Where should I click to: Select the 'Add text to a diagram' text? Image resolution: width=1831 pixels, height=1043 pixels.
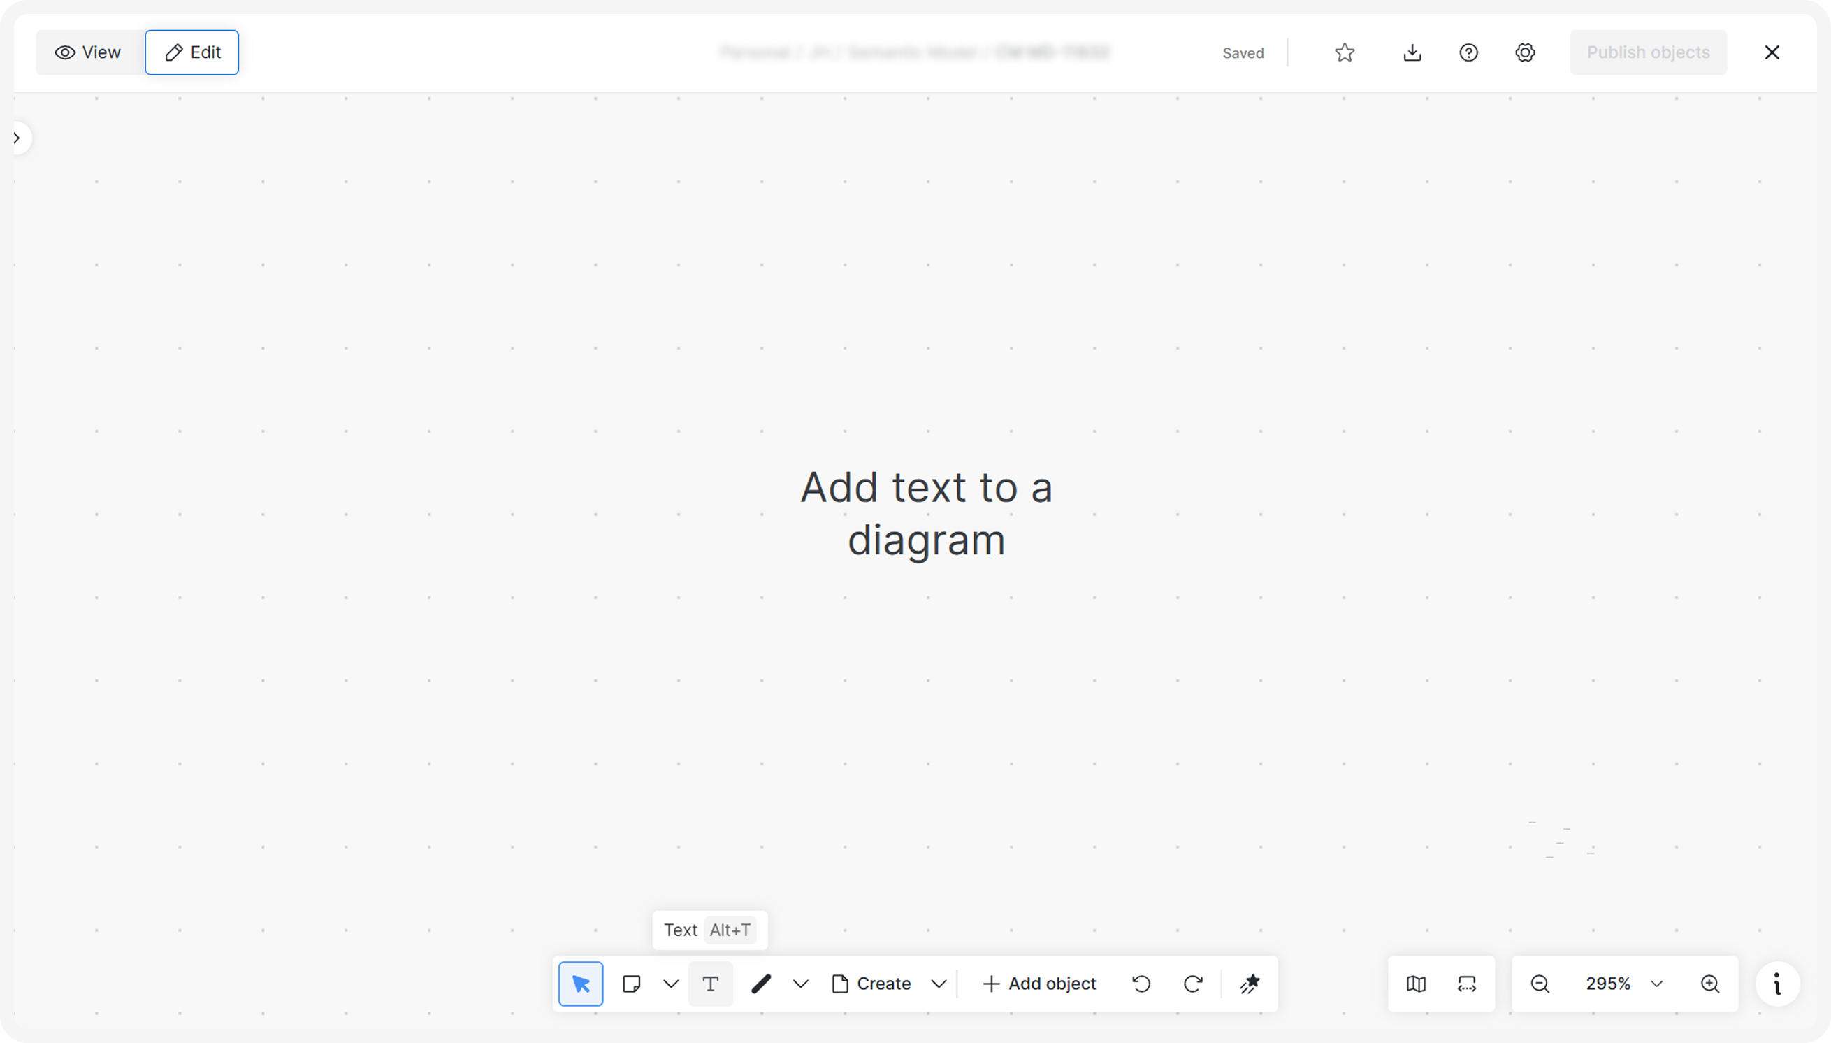(927, 513)
